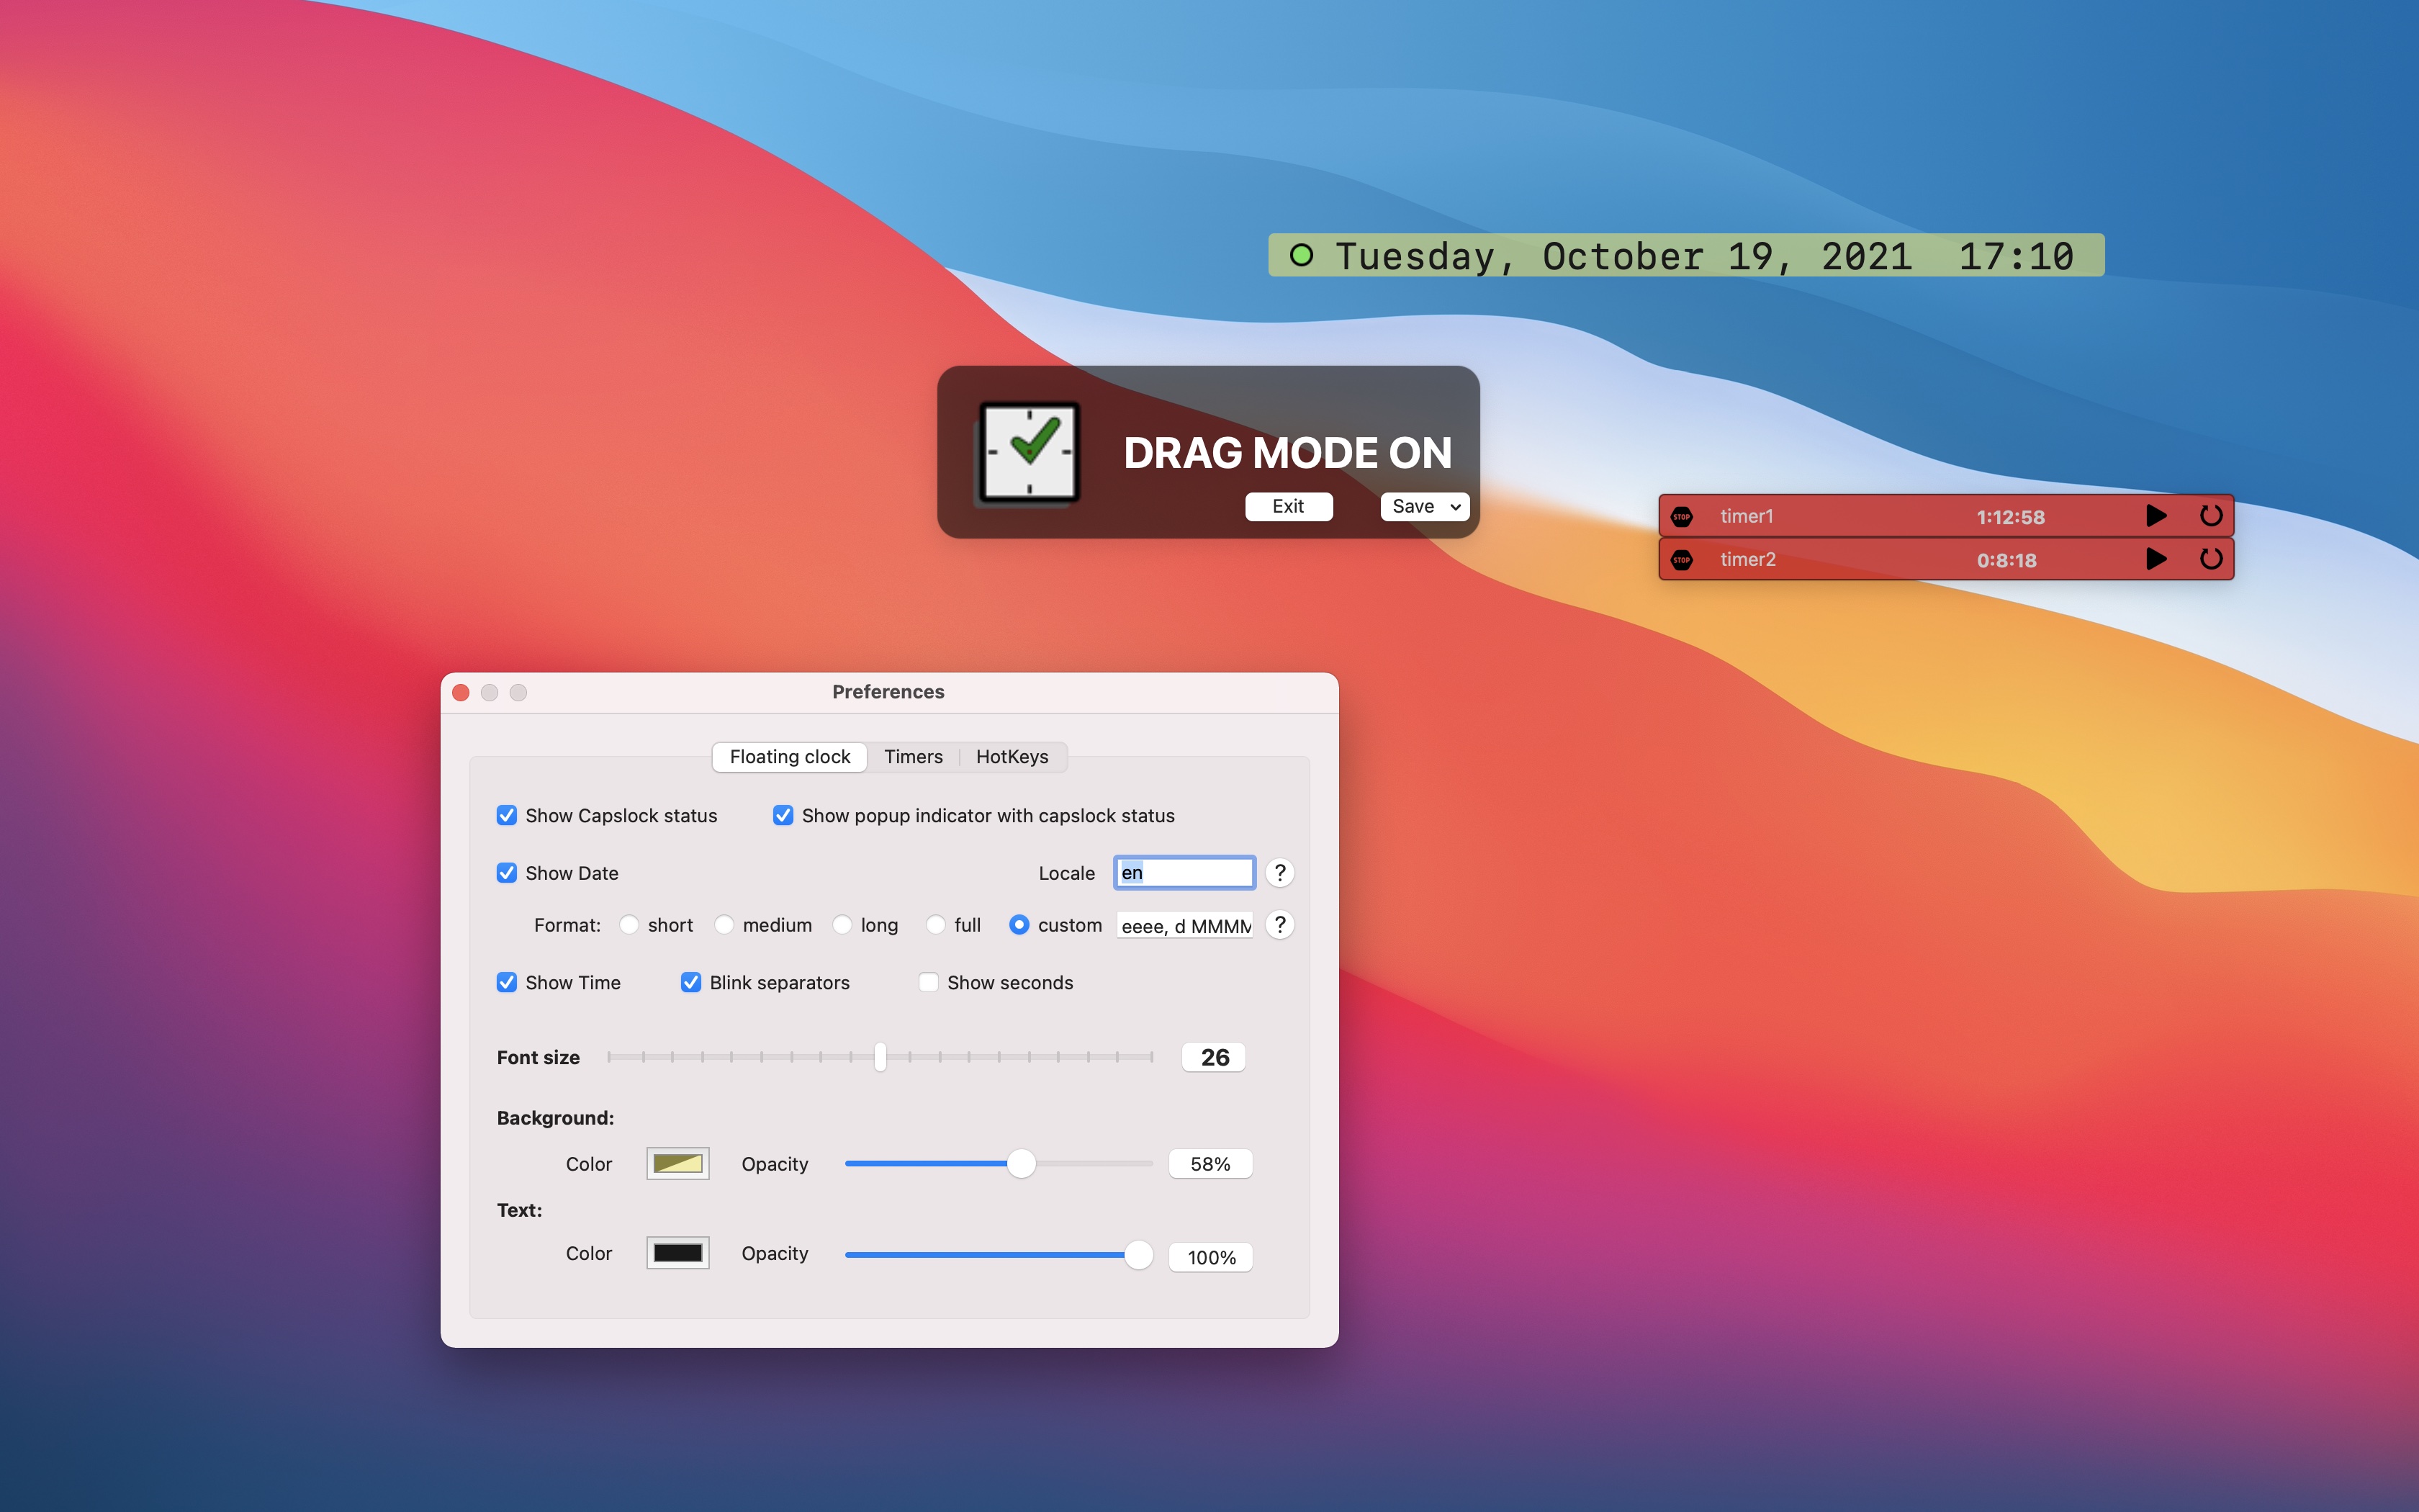Click the clock checkmark icon in drag overlay
Screen dimensions: 2419x1512
1030,452
